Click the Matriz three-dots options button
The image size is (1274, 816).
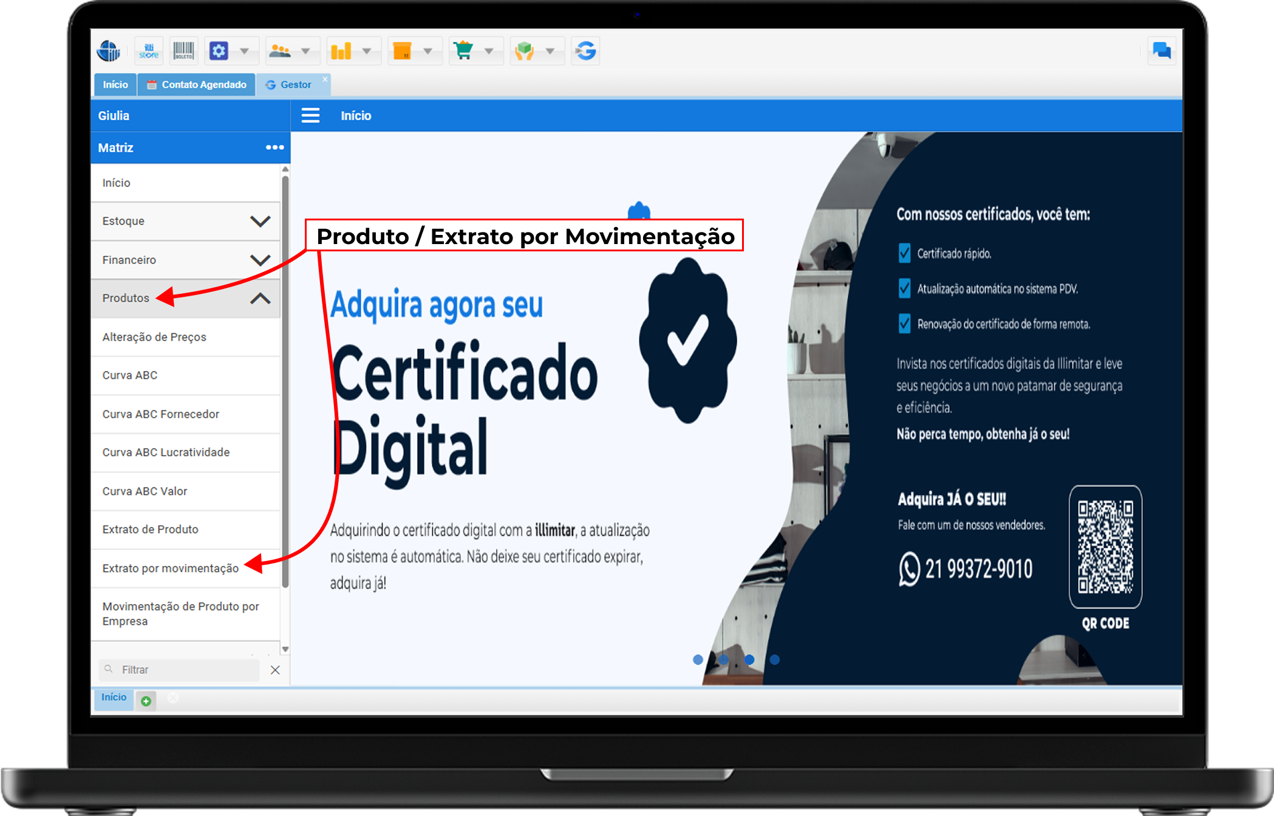pos(274,148)
